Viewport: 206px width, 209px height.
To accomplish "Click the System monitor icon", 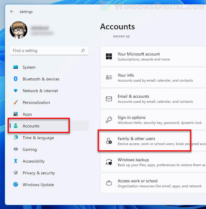I will (16, 67).
